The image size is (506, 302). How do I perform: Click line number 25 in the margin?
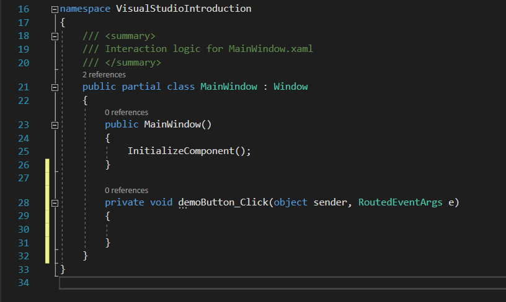pos(24,152)
